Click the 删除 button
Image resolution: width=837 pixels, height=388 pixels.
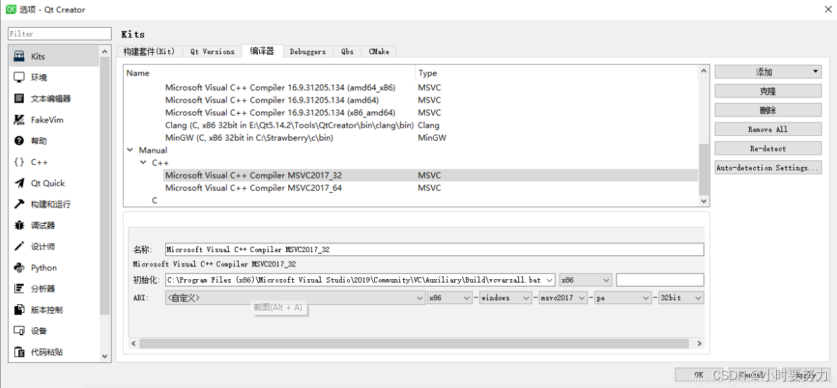(768, 110)
